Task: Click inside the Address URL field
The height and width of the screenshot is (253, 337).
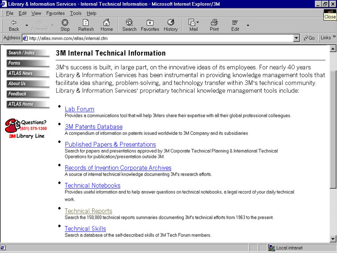Action: click(x=160, y=38)
